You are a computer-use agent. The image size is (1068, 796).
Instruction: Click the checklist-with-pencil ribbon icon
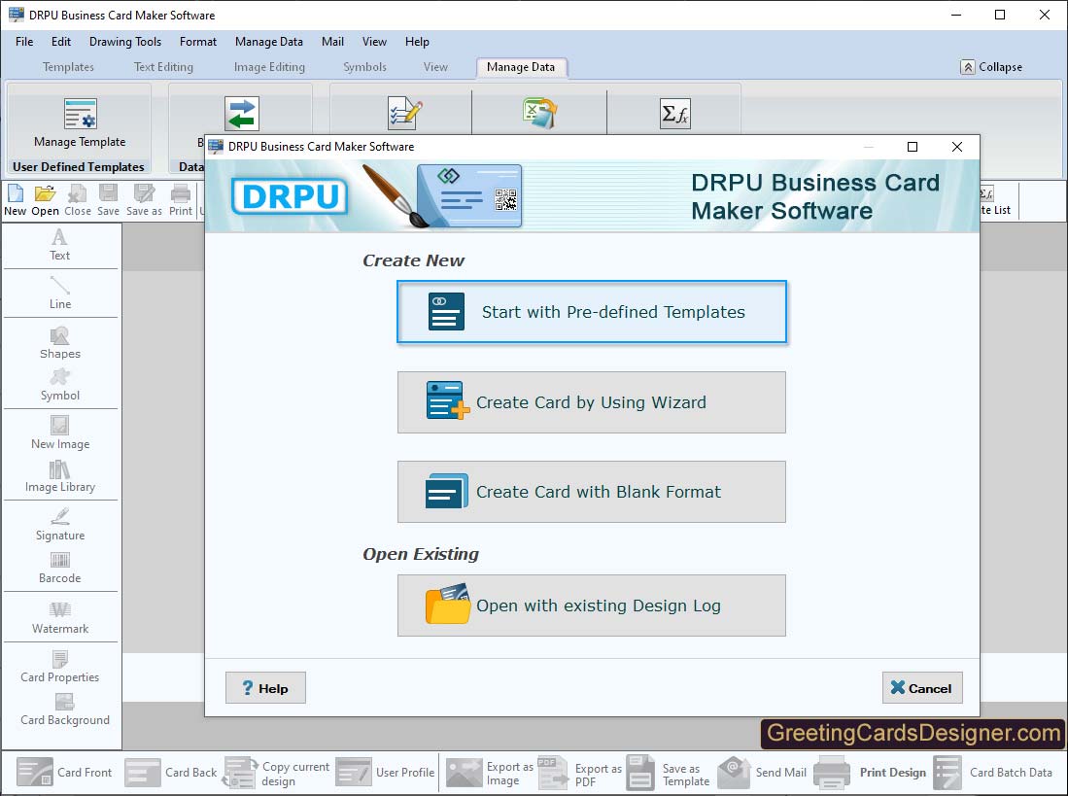click(404, 113)
